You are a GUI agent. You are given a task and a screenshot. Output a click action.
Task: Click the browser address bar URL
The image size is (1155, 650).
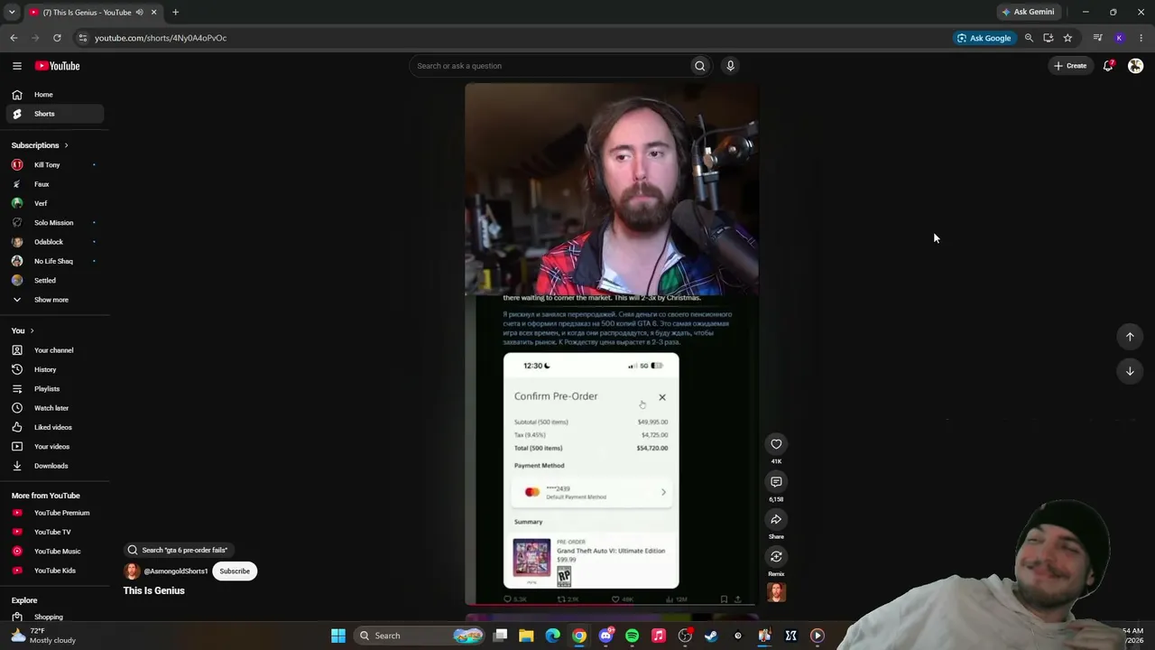point(161,38)
